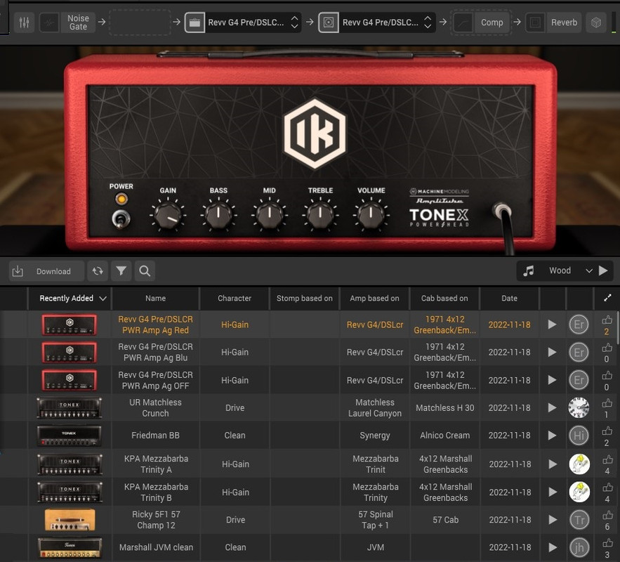
Task: Adjust the BASS knob
Action: tap(218, 216)
